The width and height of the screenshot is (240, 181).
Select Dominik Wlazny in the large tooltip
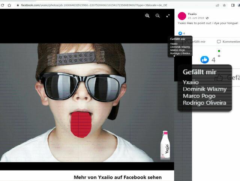coord(205,89)
